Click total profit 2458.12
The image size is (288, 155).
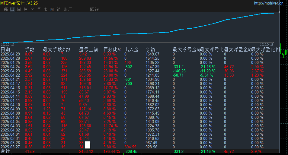86,151
